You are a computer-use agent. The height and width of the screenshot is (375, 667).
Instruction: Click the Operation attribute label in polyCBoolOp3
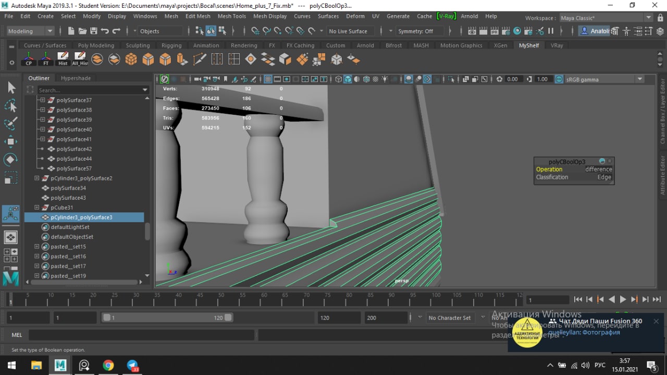click(549, 170)
